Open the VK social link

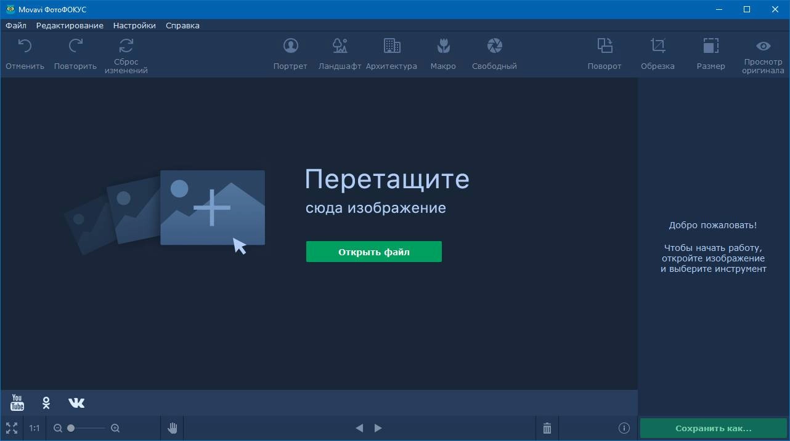point(76,403)
